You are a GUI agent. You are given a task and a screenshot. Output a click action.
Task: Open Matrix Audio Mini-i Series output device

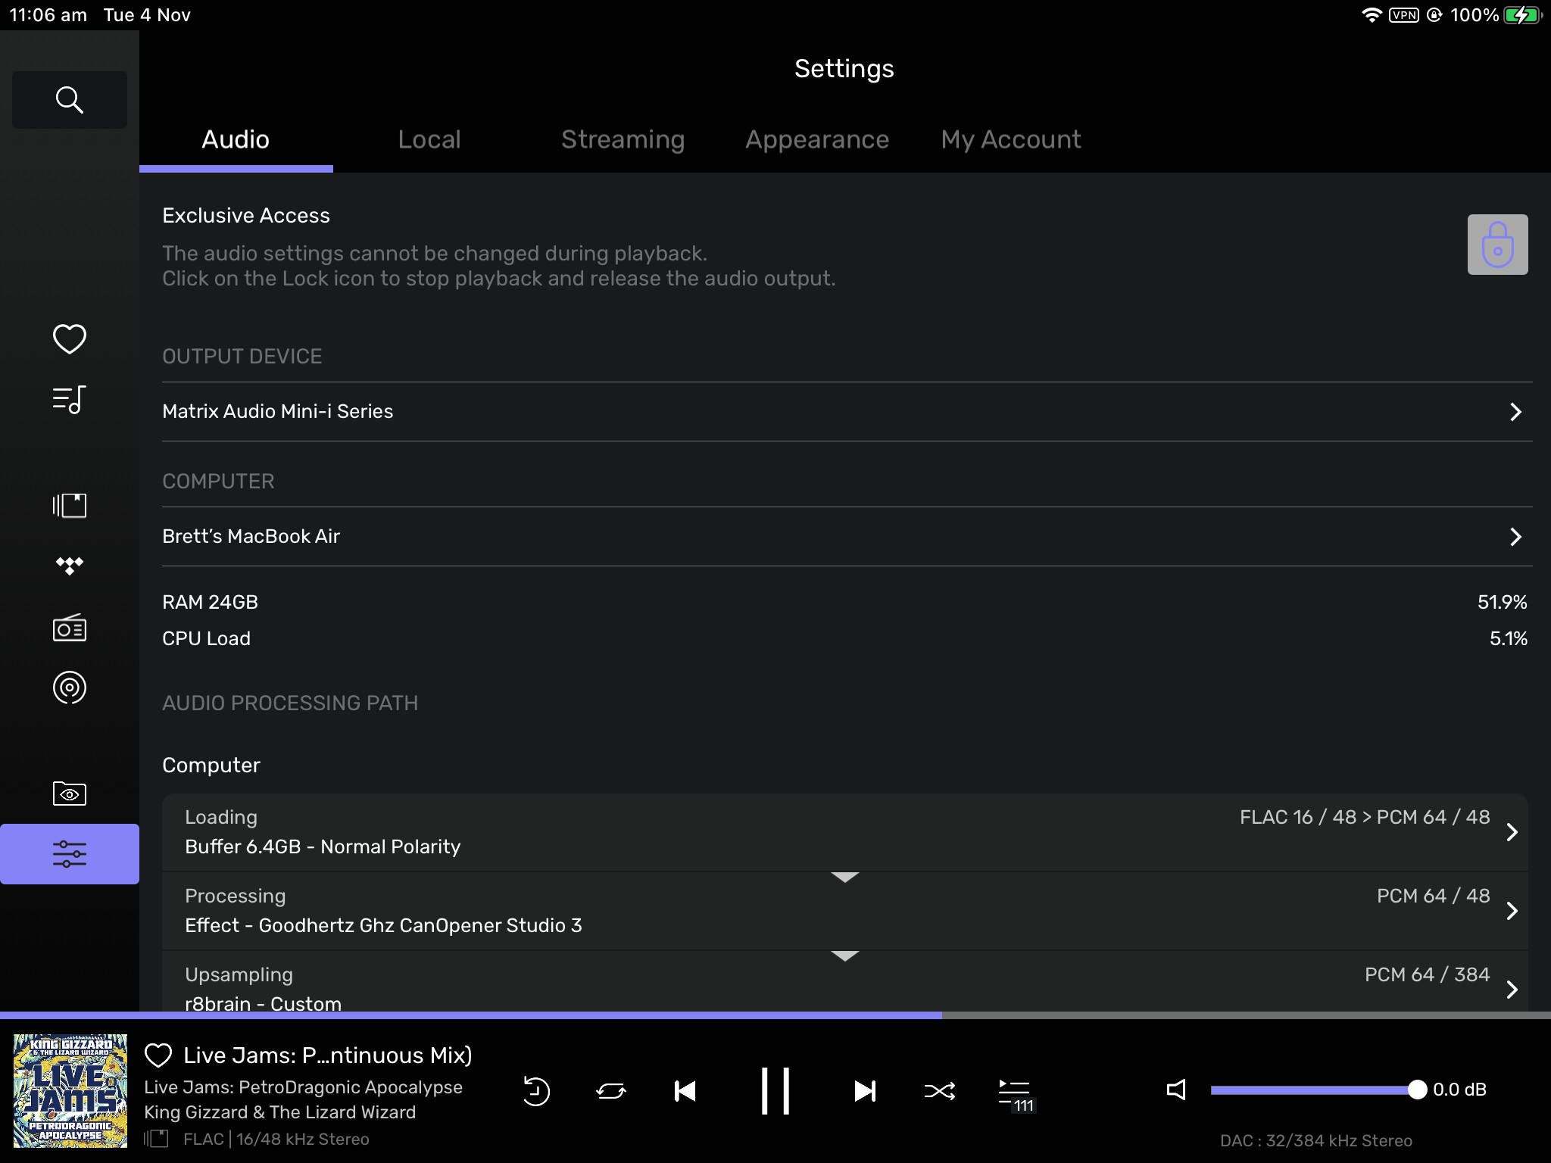pos(847,411)
